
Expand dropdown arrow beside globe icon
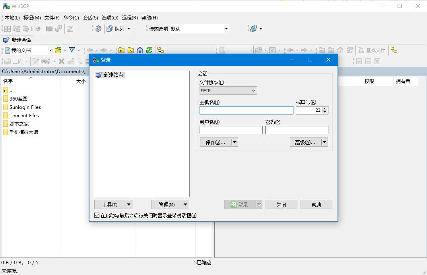coord(260,29)
